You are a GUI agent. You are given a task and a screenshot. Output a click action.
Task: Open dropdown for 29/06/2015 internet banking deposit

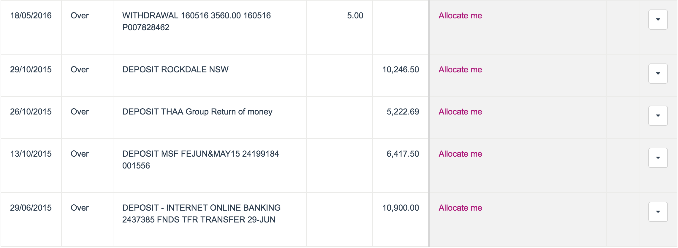[x=658, y=212]
